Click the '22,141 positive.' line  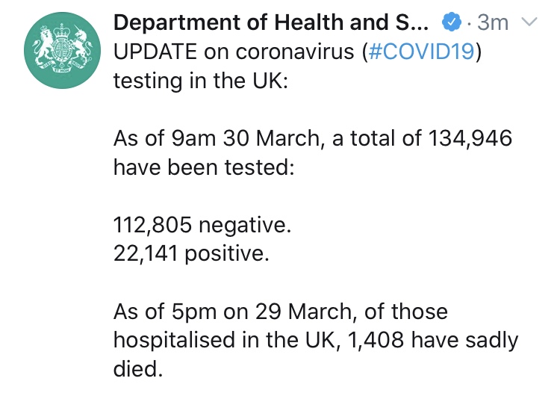coord(191,254)
